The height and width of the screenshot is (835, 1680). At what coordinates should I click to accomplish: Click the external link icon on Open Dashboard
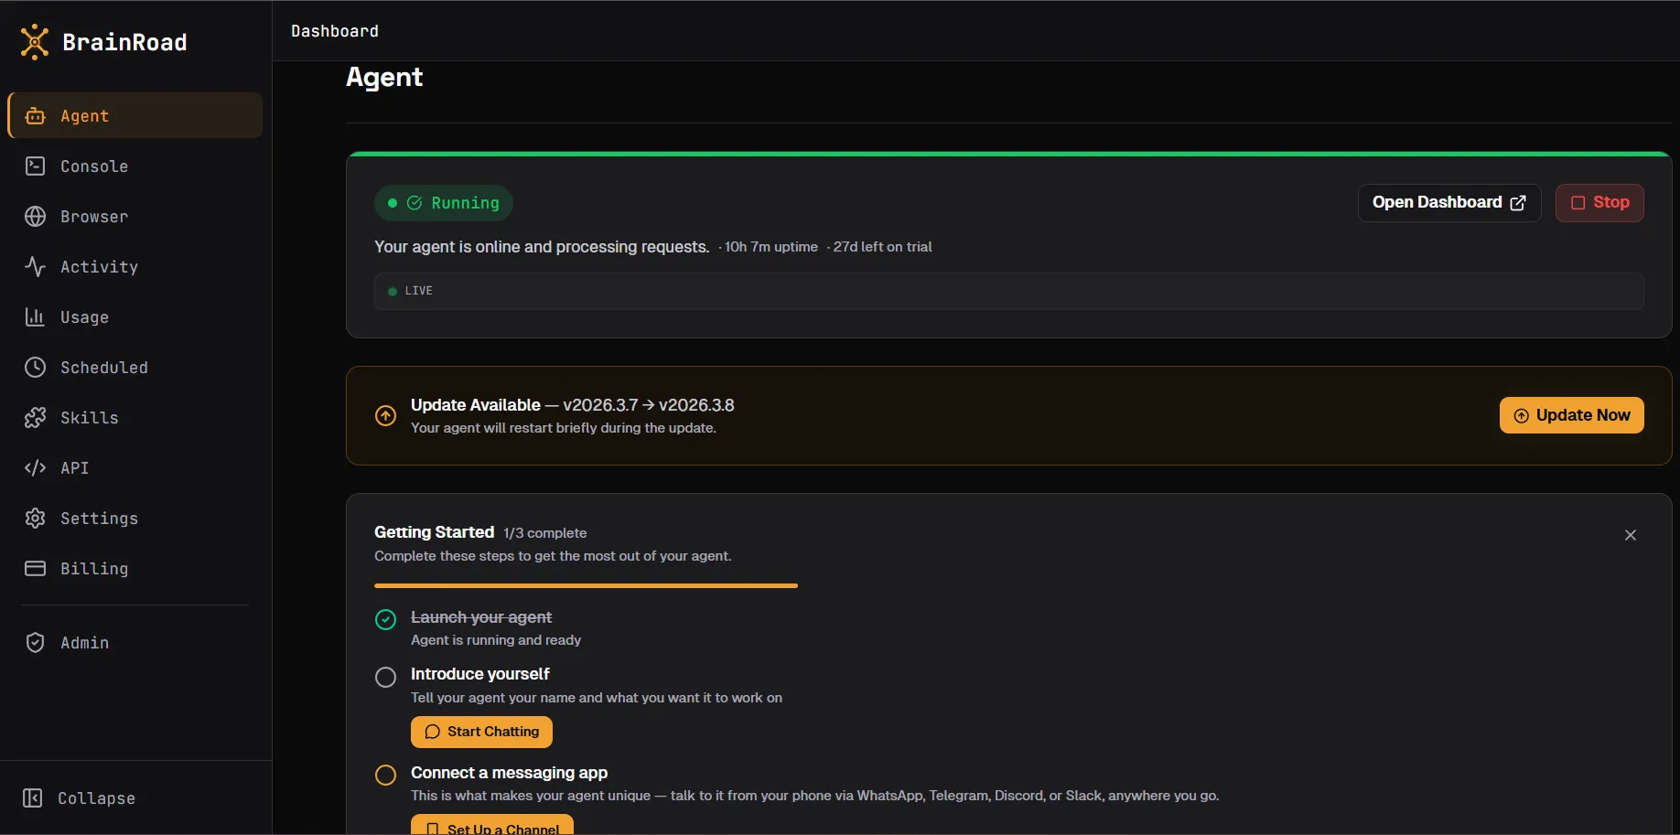tap(1518, 203)
